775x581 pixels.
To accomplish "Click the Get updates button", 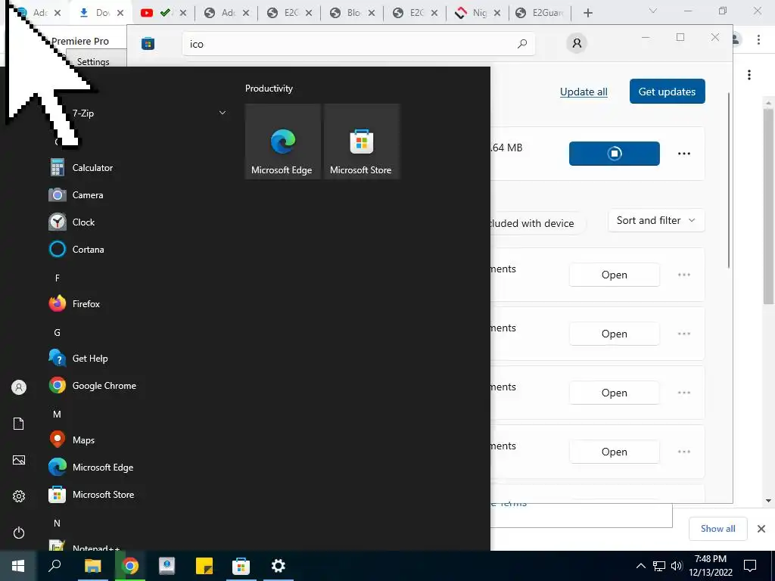I will point(667,92).
